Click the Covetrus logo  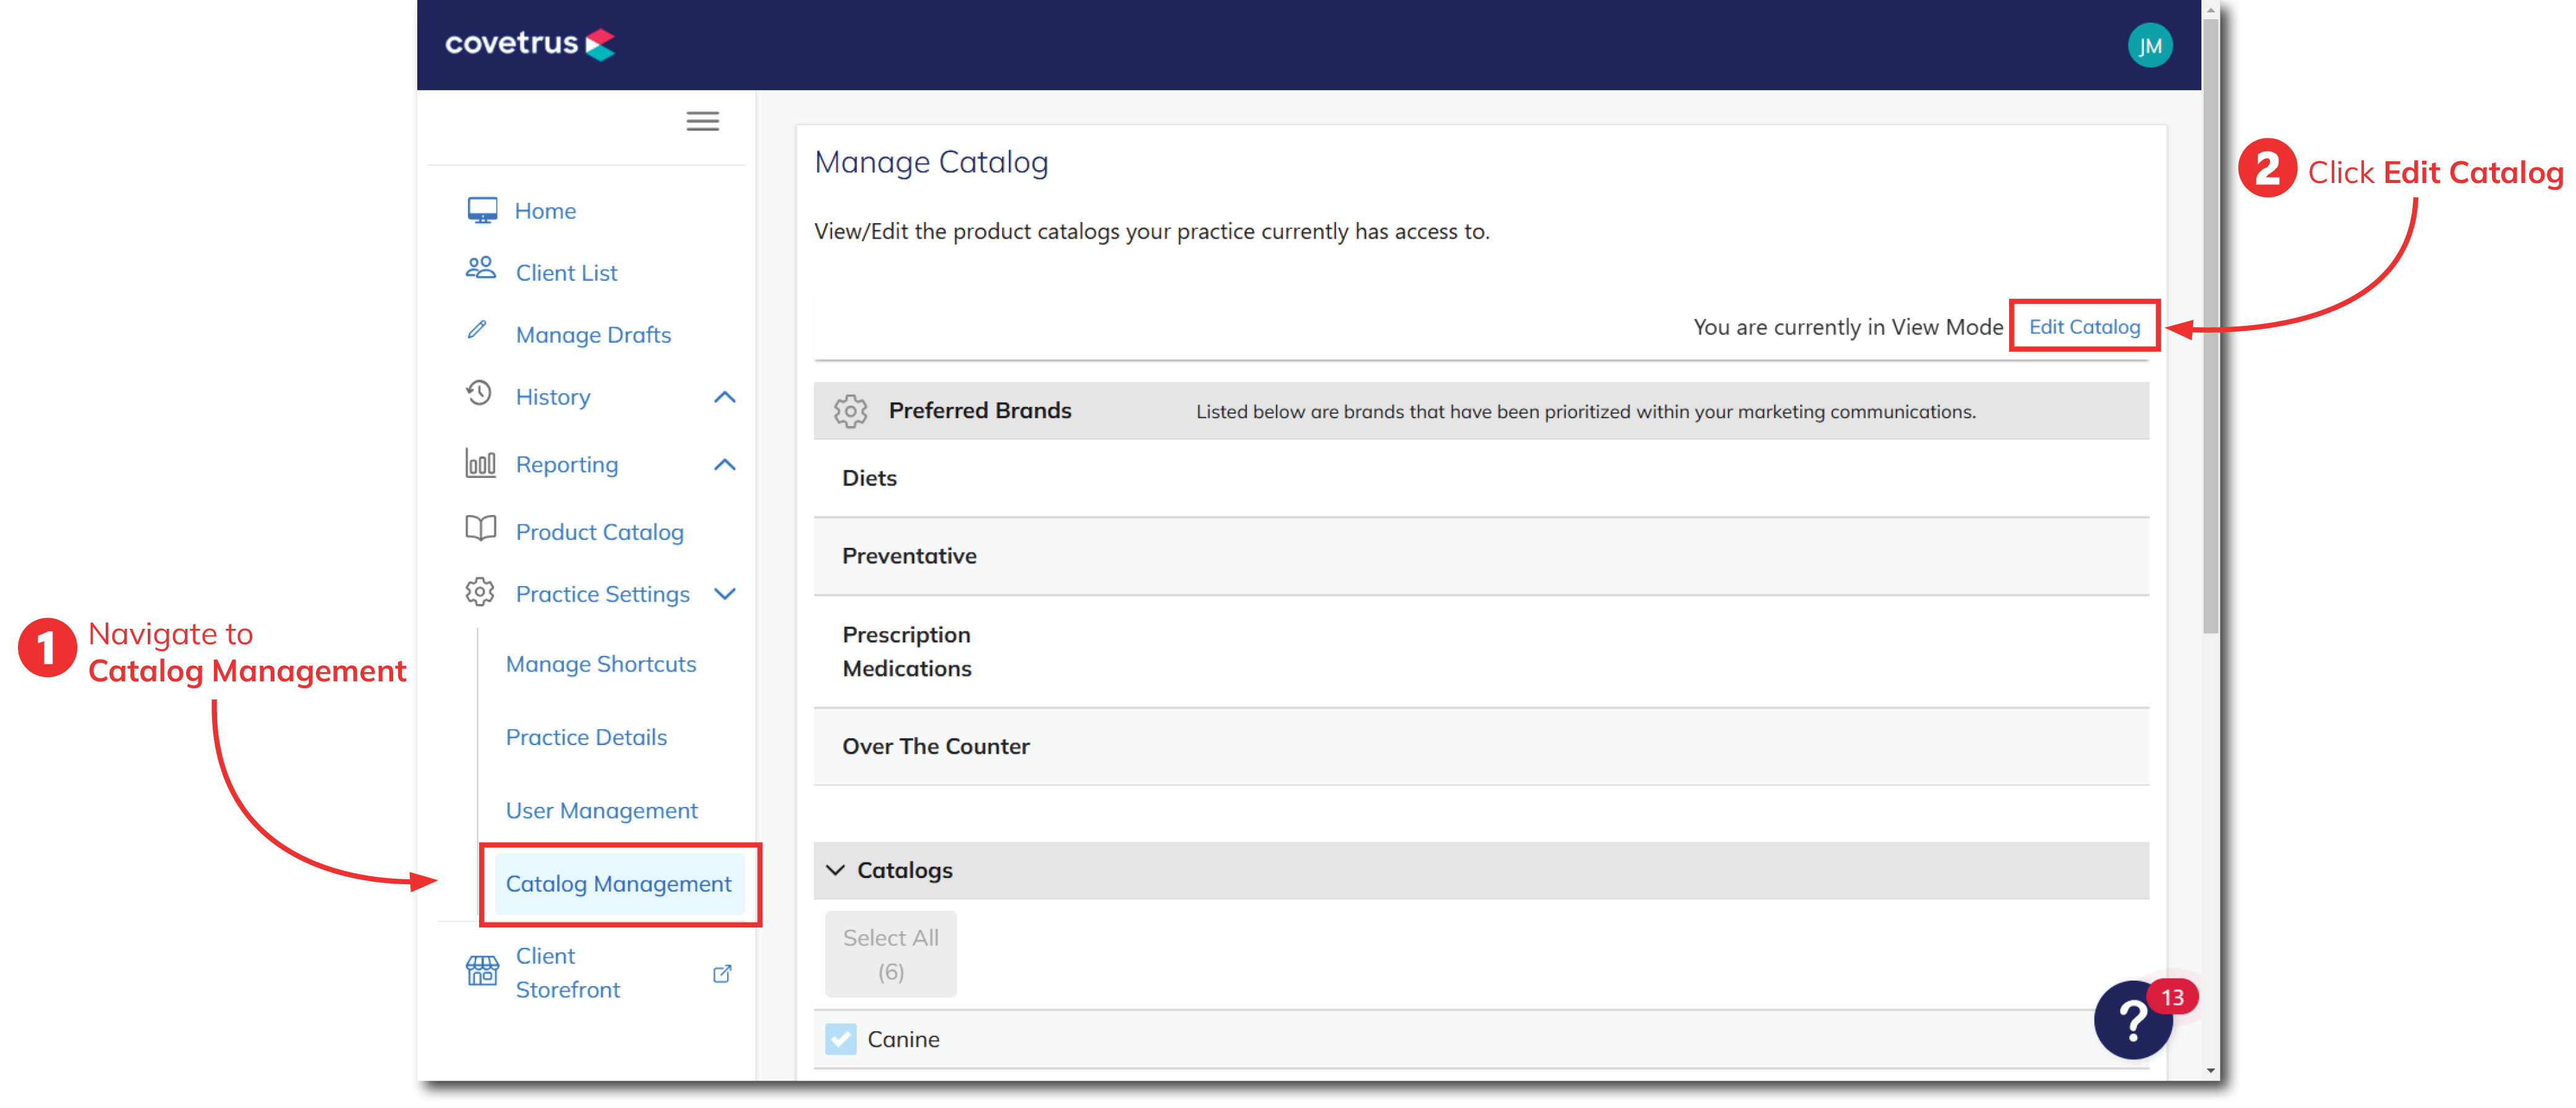(529, 44)
